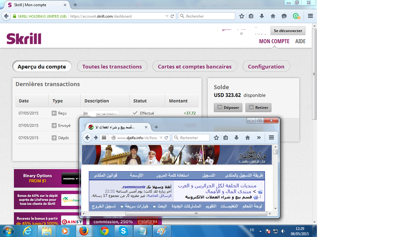Screen dimensions: 416x237
Task: Go forward in the djelfa forum window
Action: click(96, 138)
